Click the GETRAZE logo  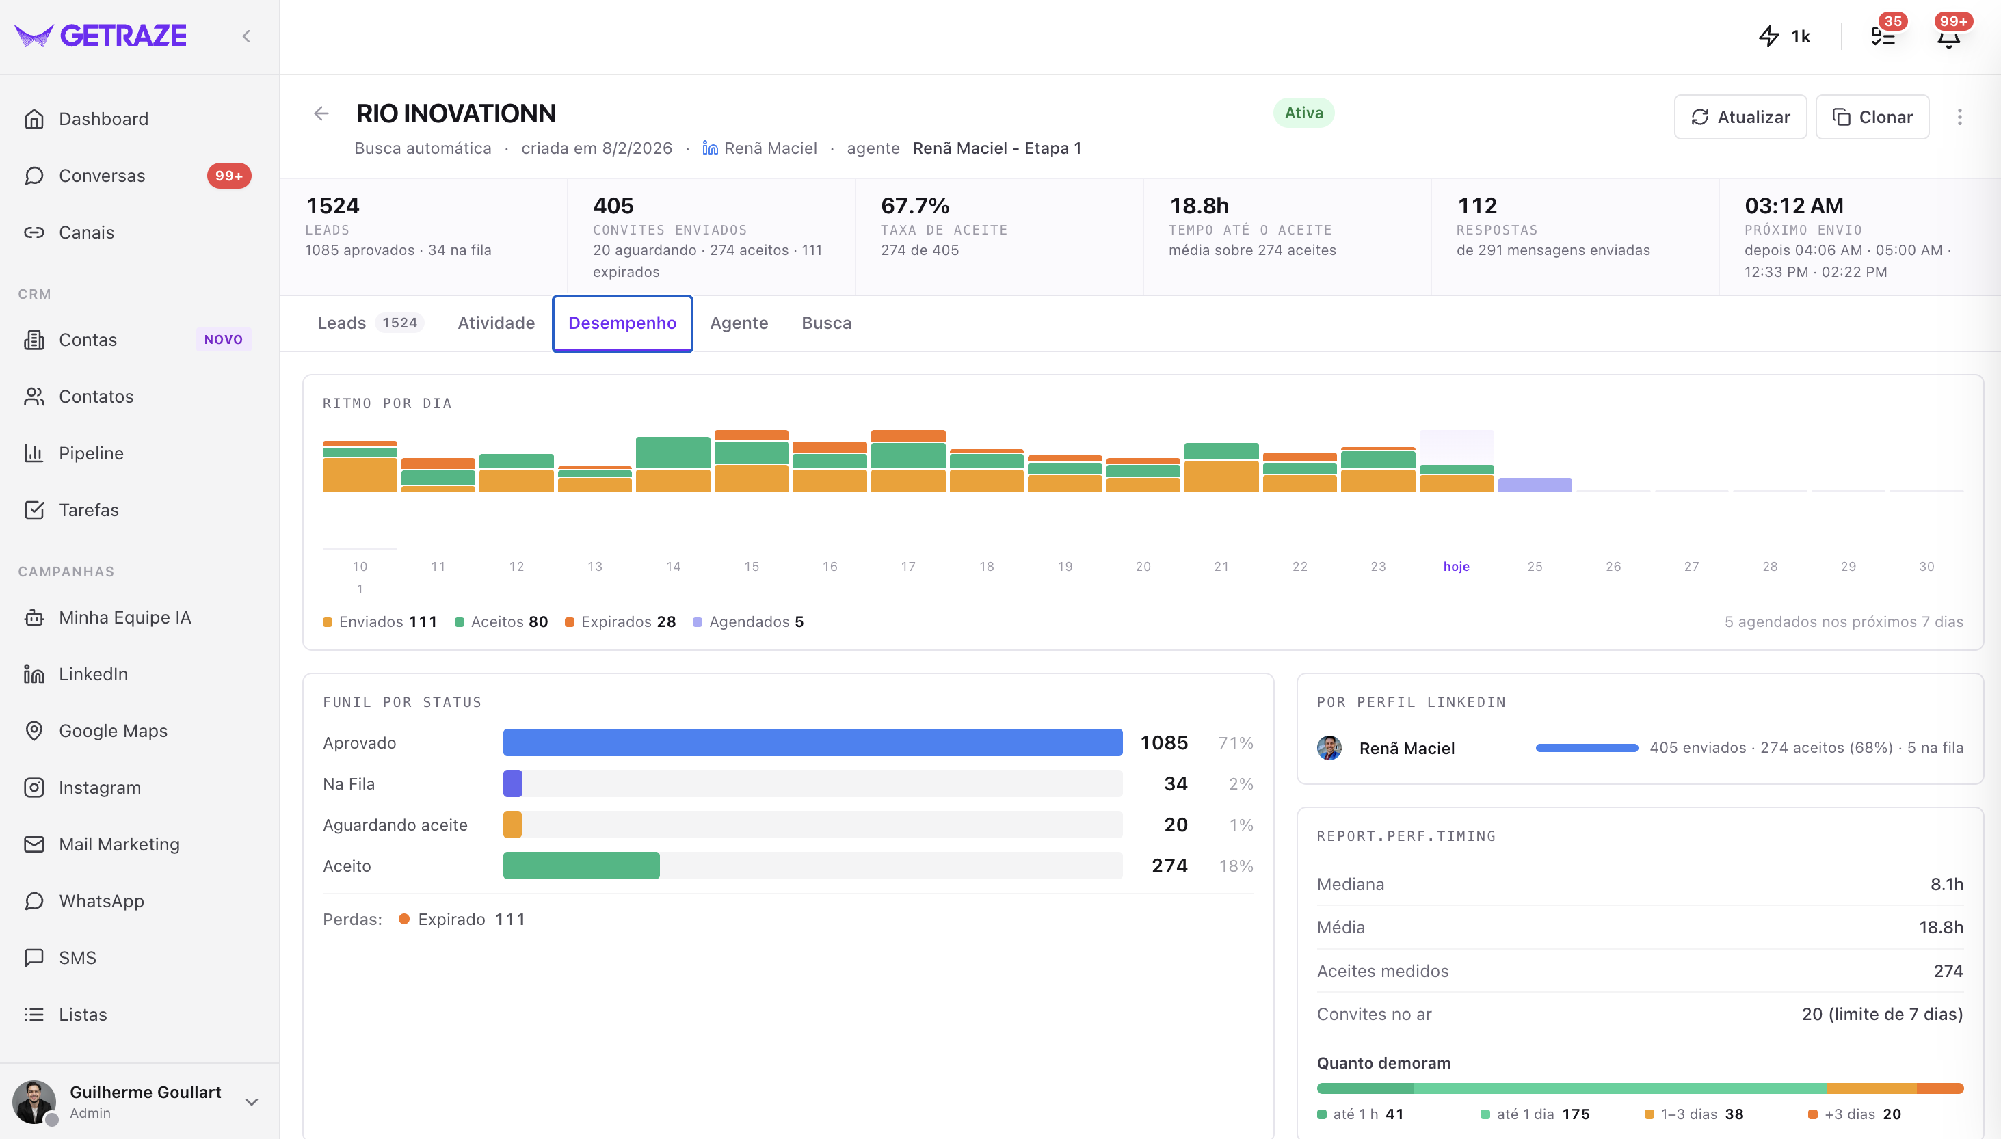pos(101,36)
